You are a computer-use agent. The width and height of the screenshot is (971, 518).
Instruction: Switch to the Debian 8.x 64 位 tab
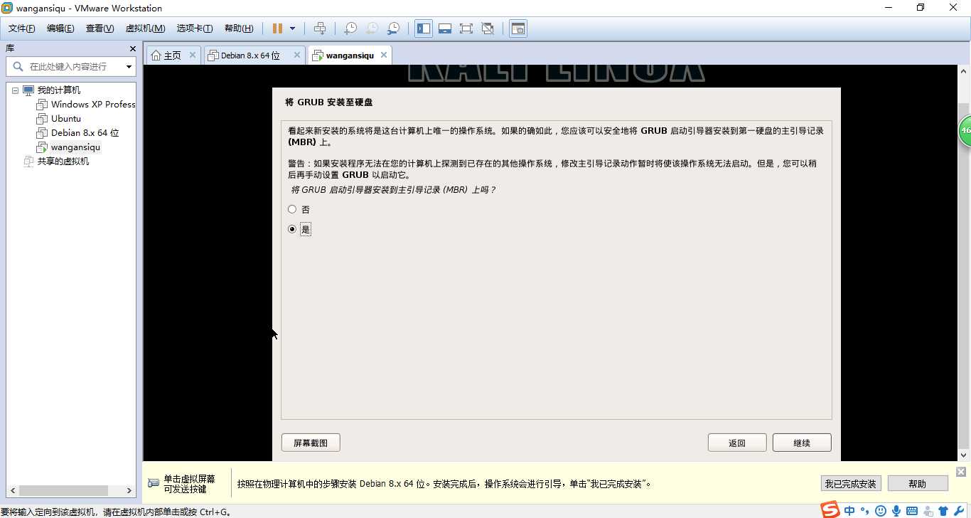point(250,55)
